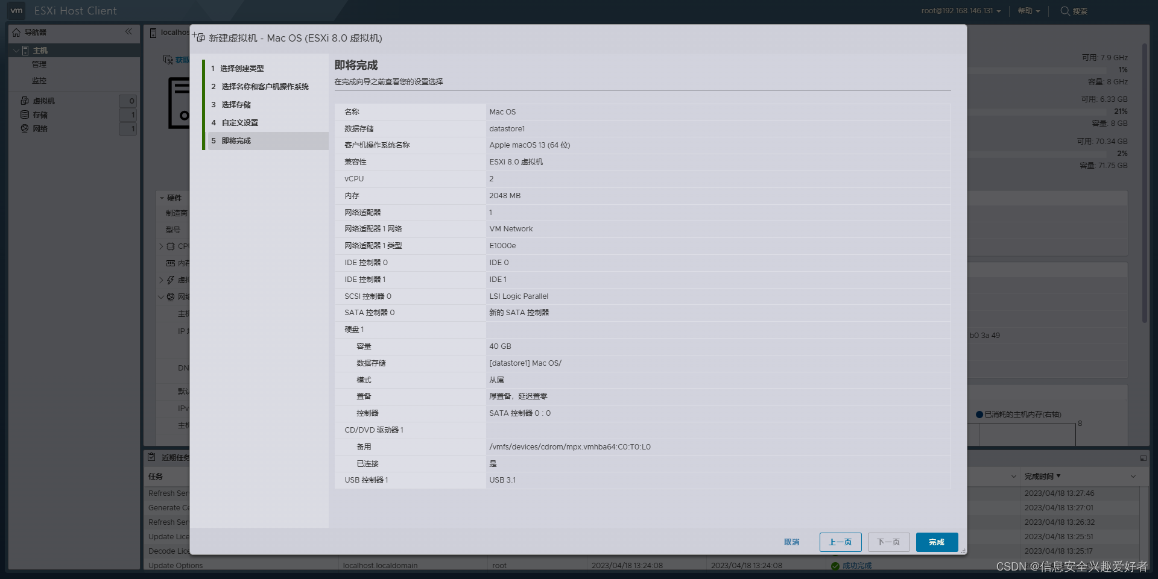1158x579 pixels.
Task: Click the 2023/04/18 13:27:46 completion time
Action: (x=1059, y=493)
